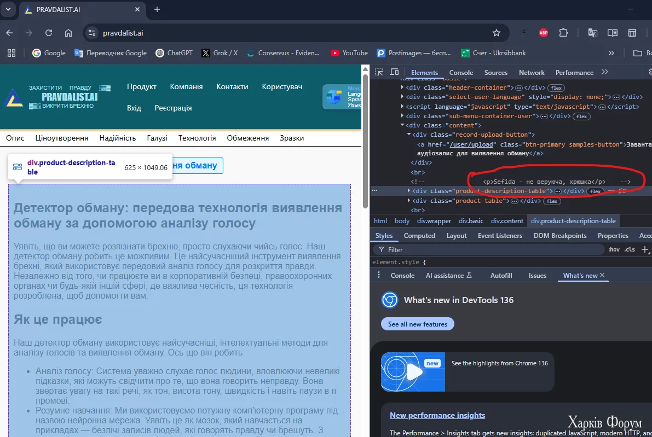Open the Google Translate icon in address bar
Screen dimensions: 652x437
tap(592, 33)
